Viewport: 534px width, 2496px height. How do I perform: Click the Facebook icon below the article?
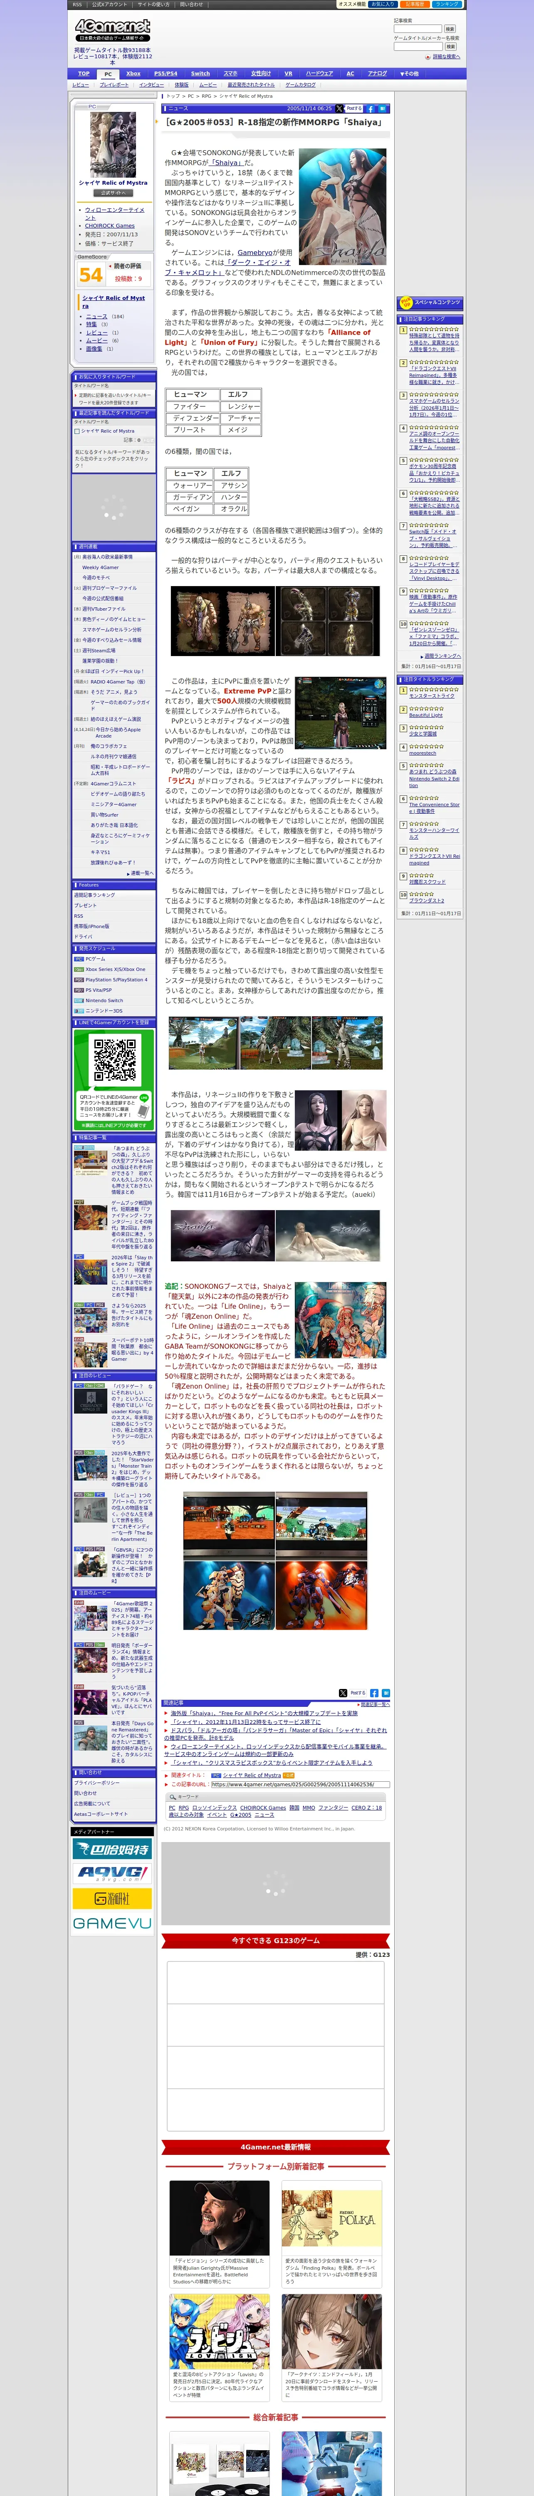click(x=374, y=1692)
